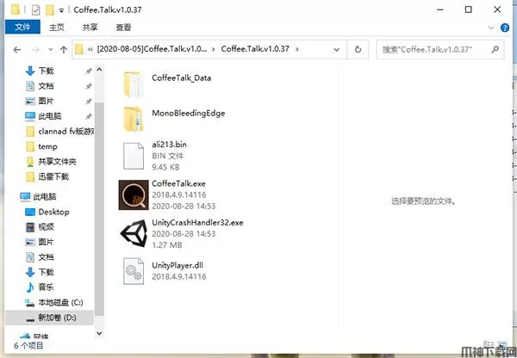Select the MonoBleedingEdge name text
The width and height of the screenshot is (517, 358).
coord(189,114)
